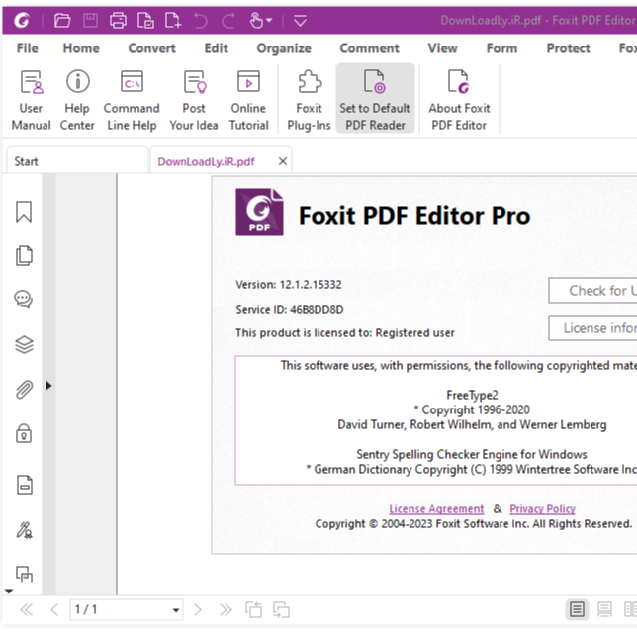
Task: Expand the left navigation panel arrow
Action: coord(48,386)
